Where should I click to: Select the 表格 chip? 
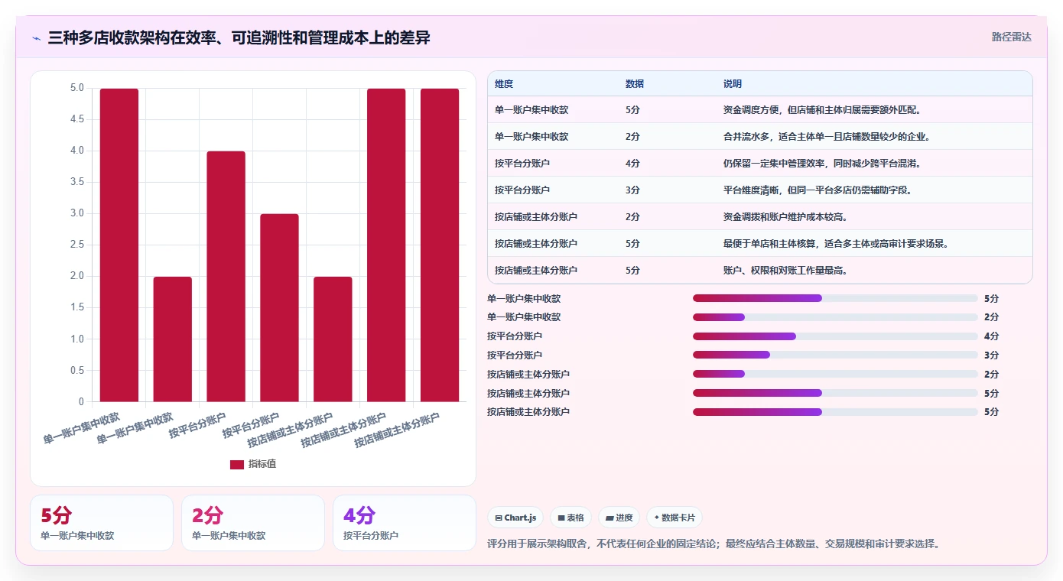pos(571,518)
